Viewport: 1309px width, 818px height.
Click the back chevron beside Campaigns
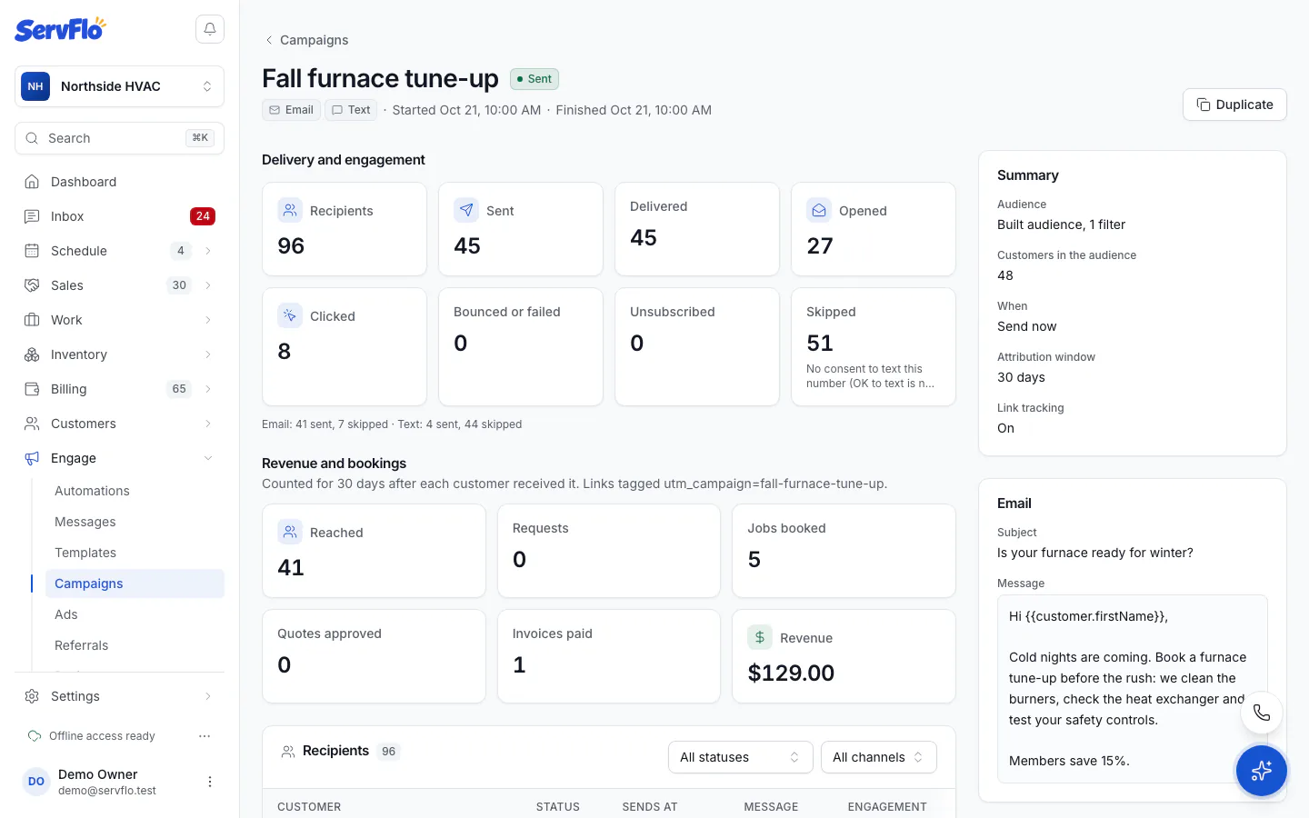click(x=269, y=40)
